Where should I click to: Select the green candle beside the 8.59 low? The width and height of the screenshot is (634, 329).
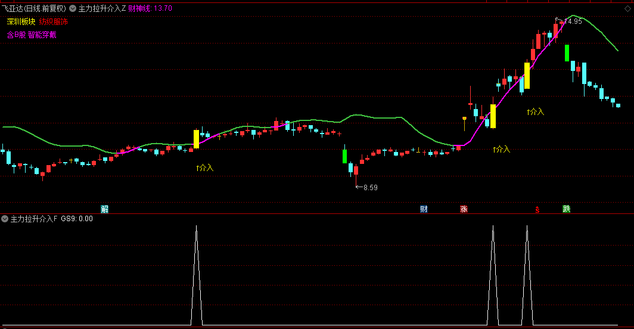pos(344,156)
